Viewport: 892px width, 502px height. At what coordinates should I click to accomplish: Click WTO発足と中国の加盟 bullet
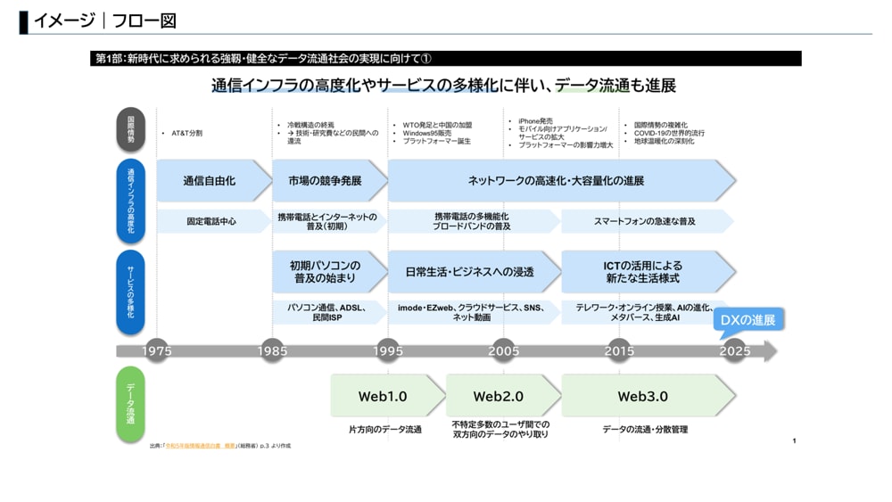(x=437, y=125)
